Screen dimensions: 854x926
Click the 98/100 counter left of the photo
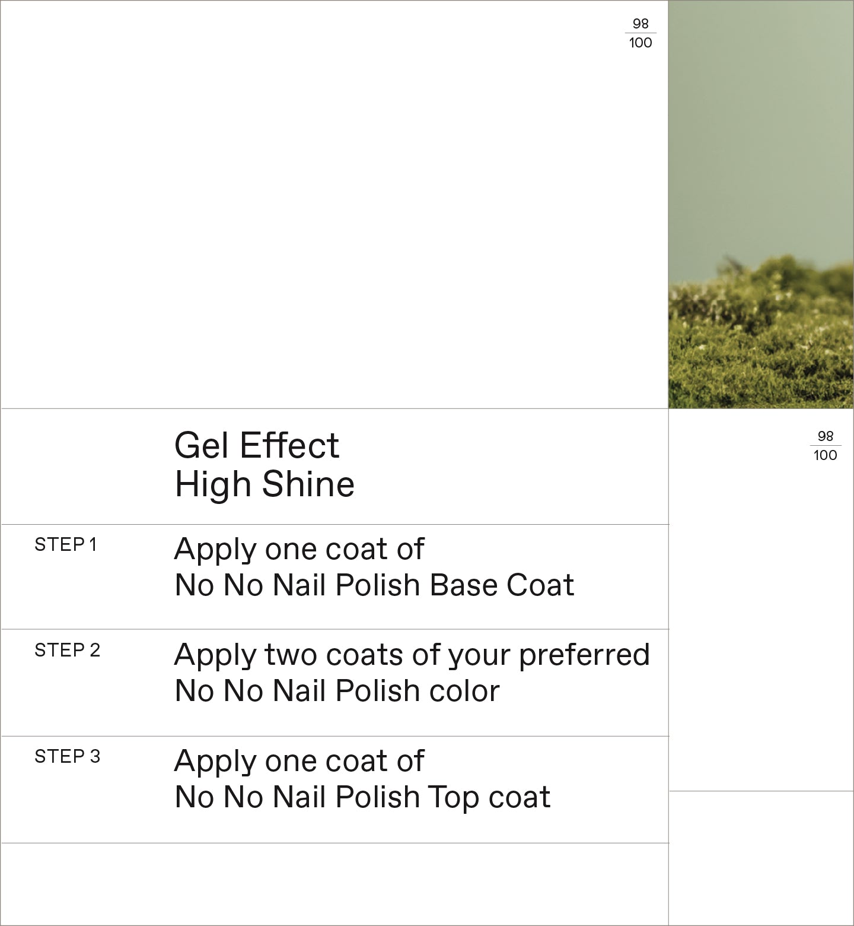click(640, 33)
